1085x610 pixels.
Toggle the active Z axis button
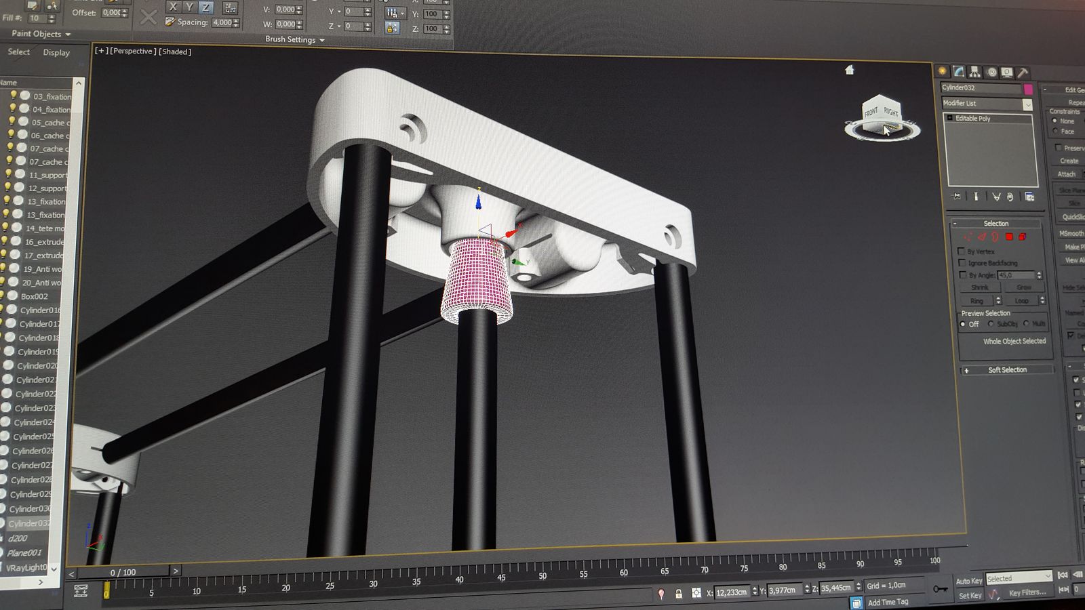click(205, 7)
